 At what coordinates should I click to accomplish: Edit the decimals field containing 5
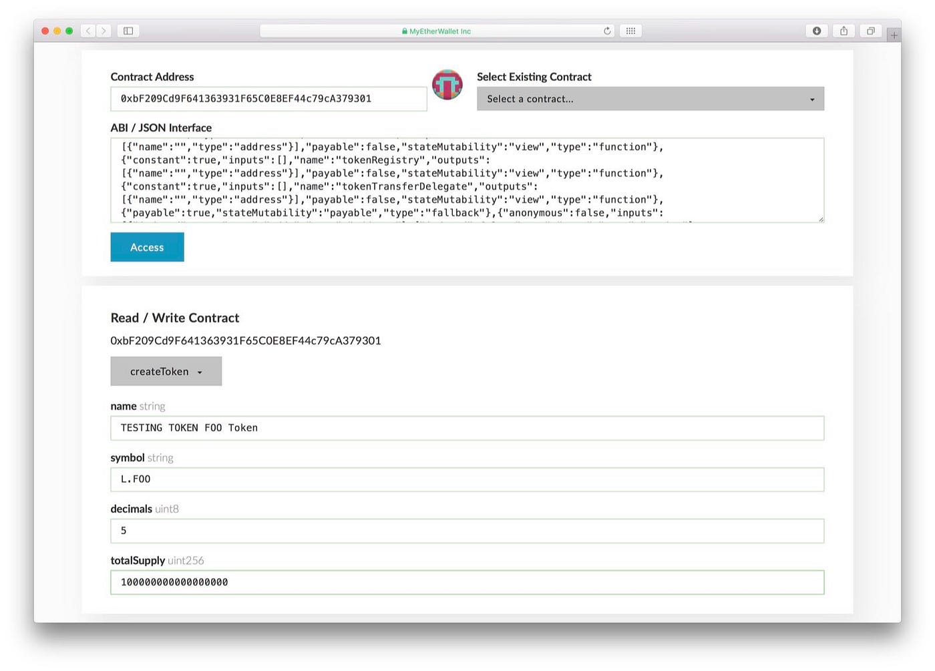(467, 531)
